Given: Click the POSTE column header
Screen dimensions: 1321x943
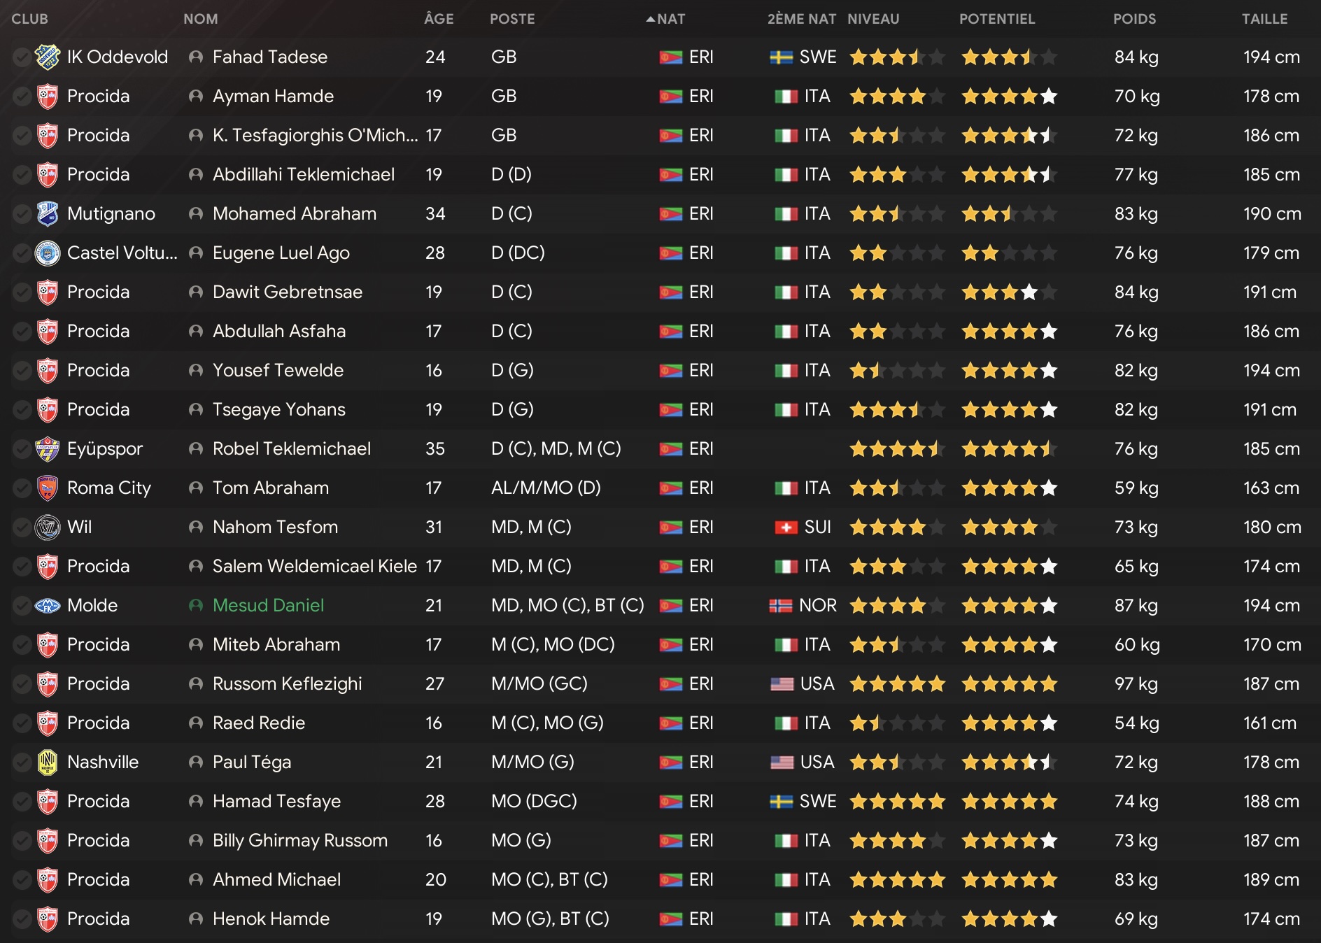Looking at the screenshot, I should 512,19.
